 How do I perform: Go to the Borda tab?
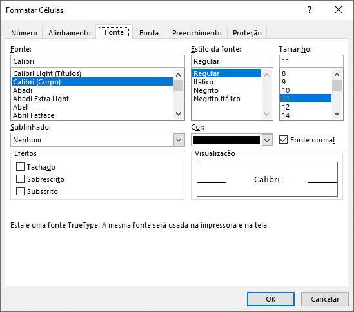tap(149, 33)
